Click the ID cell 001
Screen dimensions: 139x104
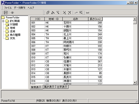pos(37,23)
